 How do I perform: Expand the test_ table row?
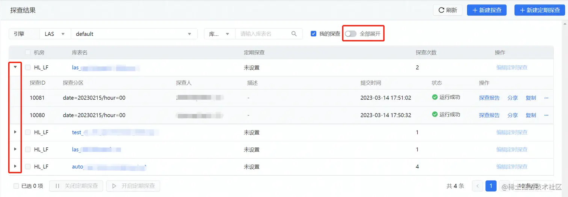click(15, 132)
